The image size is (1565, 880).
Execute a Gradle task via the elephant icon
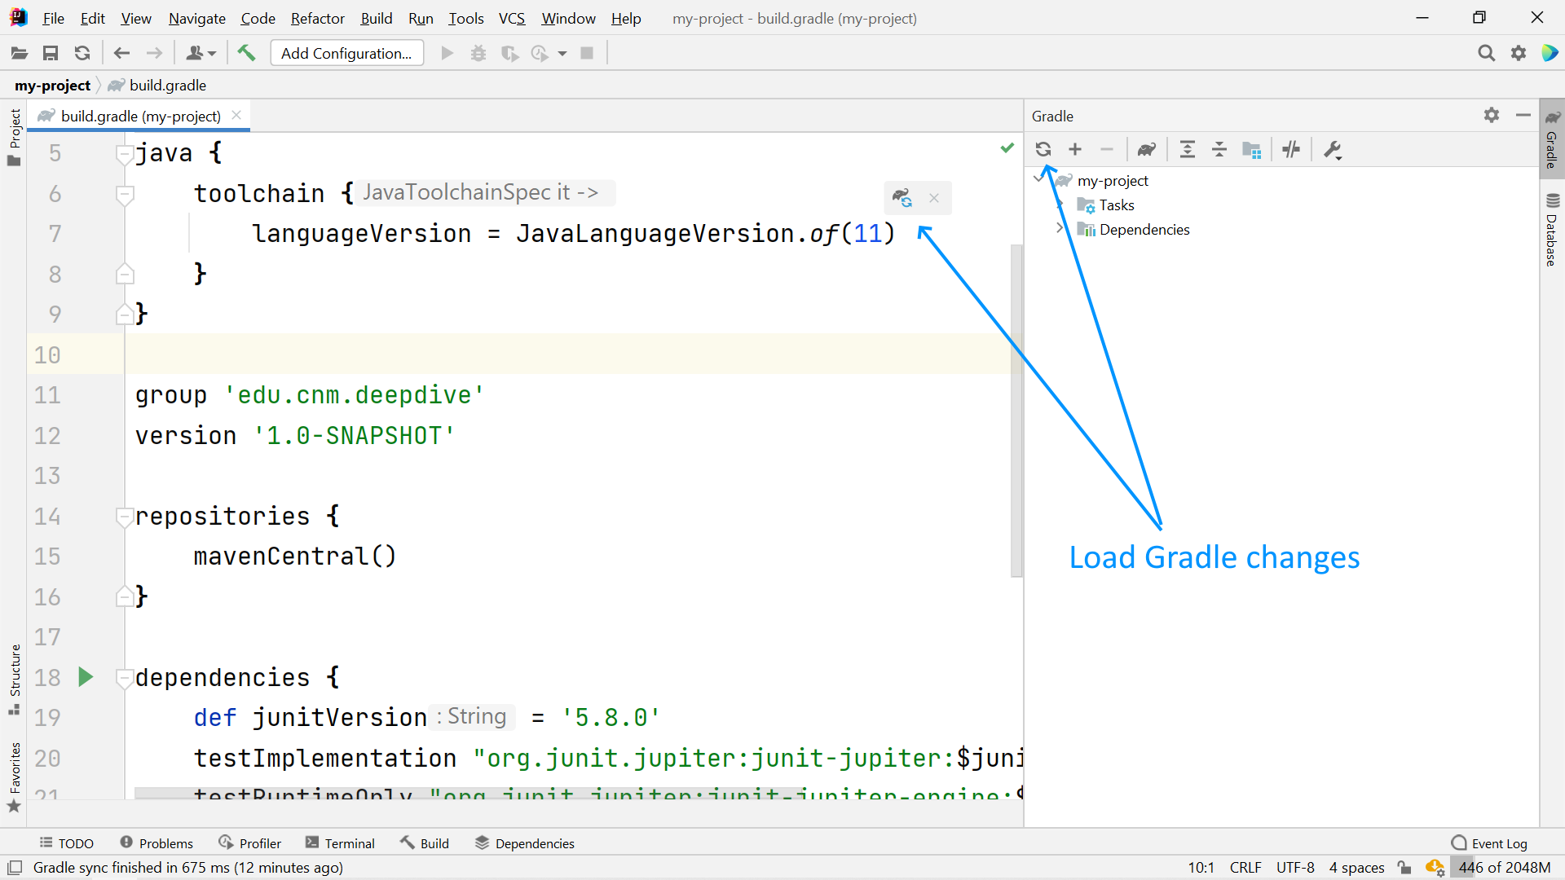1147,149
